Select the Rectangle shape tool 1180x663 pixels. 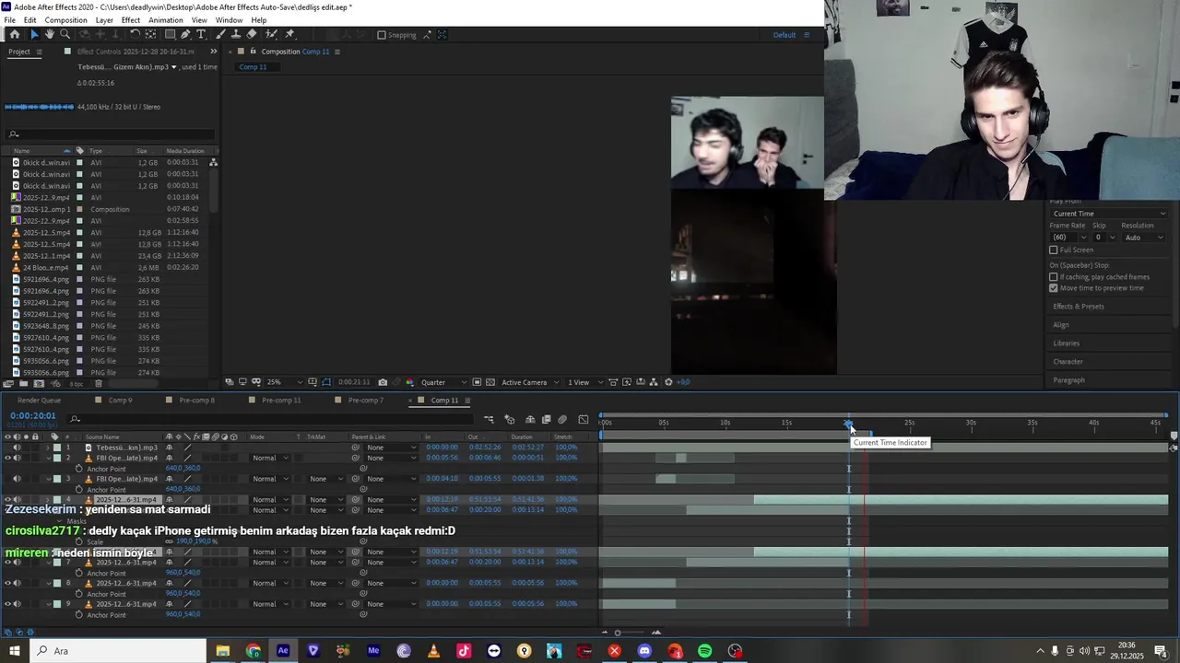[x=170, y=34]
